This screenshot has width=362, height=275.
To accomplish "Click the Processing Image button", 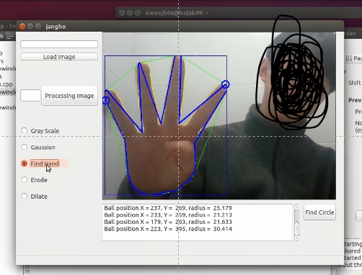I will 69,96.
